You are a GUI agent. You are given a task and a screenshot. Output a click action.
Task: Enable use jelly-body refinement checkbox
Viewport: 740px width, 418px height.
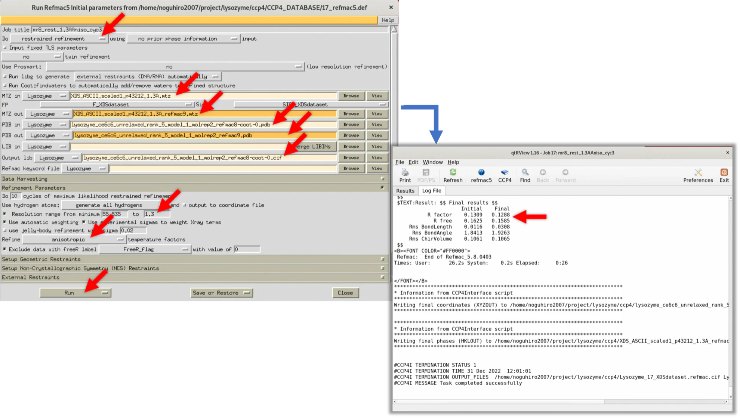point(5,230)
